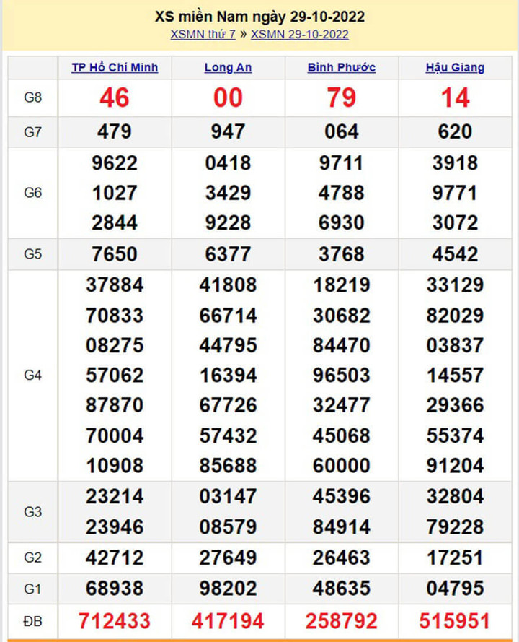Select the Hậu Giang special prize 515951
The width and height of the screenshot is (519, 642).
(455, 620)
